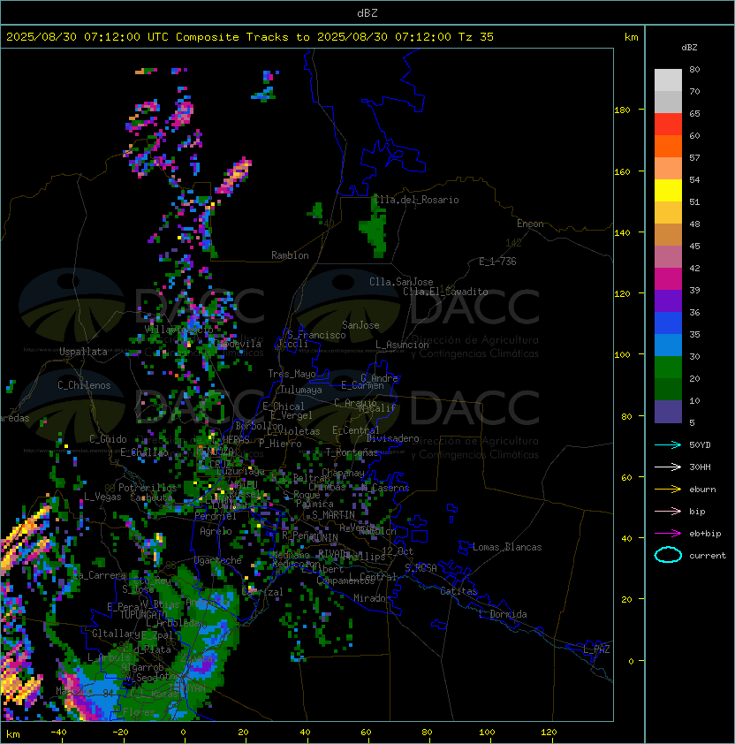Screen dimensions: 735x744
Task: Click the 'L_Dormida' place name
Action: pyautogui.click(x=503, y=614)
